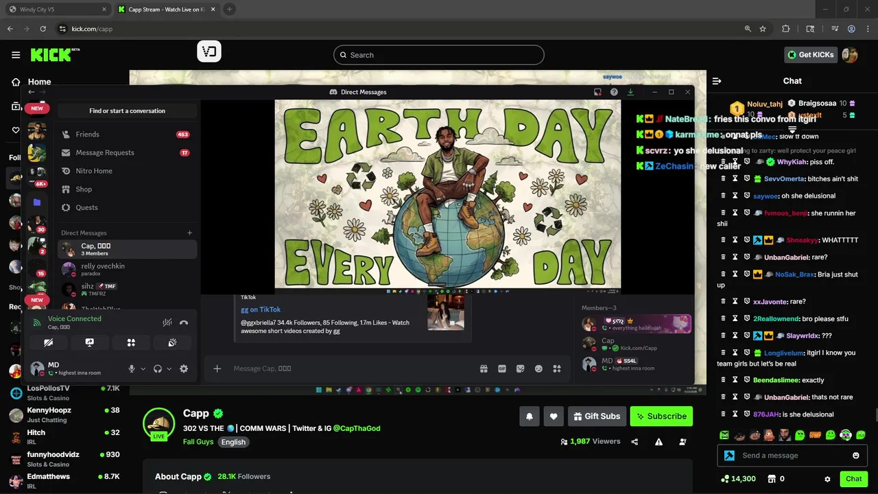The width and height of the screenshot is (878, 494).
Task: Open Discord user settings gear
Action: tap(184, 368)
